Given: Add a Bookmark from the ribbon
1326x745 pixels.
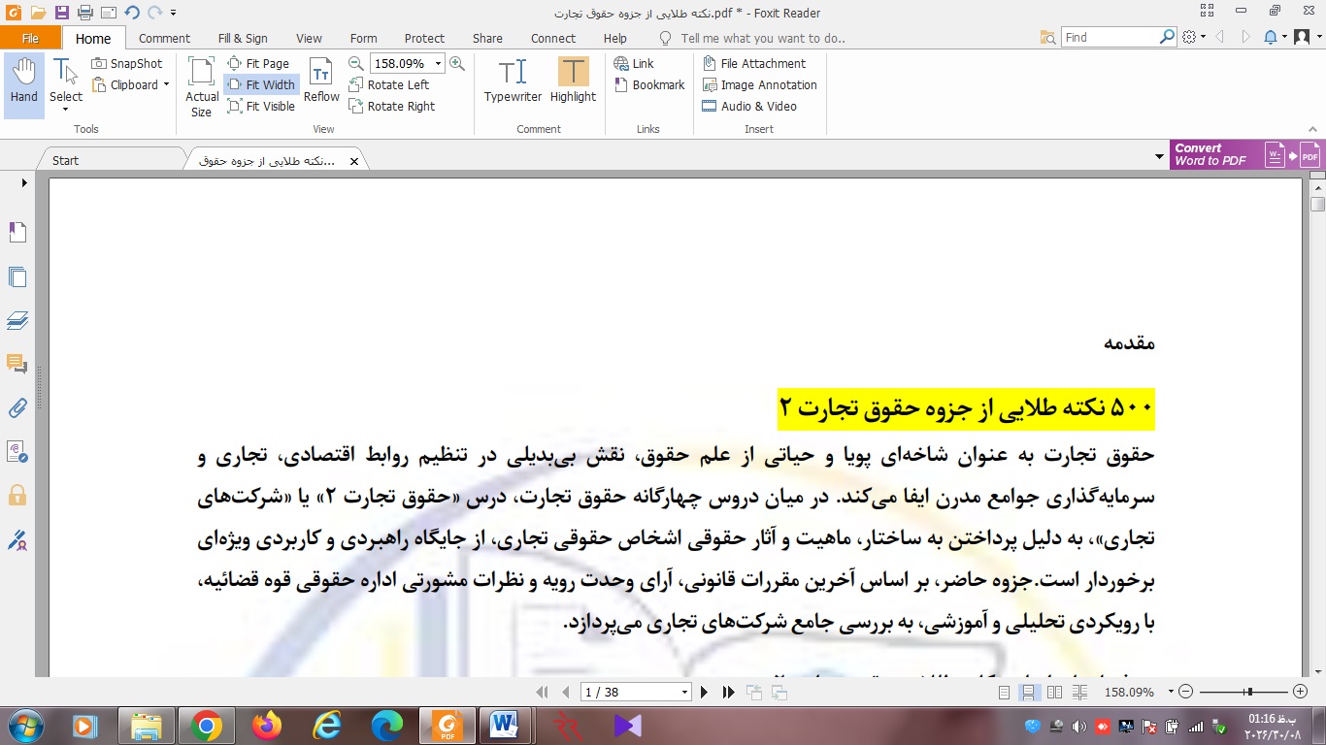Looking at the screenshot, I should coord(650,85).
